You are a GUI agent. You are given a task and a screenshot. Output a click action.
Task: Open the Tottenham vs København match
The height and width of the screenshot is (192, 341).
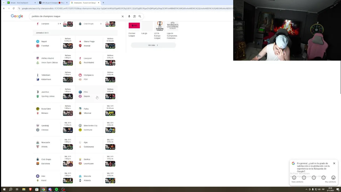pos(54,77)
